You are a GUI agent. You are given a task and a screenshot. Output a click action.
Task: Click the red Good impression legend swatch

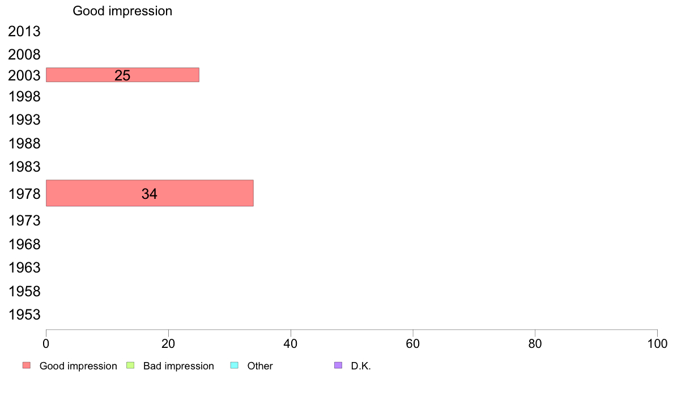pyautogui.click(x=27, y=365)
